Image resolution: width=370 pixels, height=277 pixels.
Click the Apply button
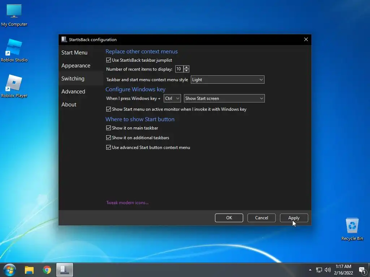coord(294,218)
